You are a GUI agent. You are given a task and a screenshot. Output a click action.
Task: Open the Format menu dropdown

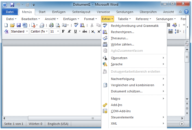pyautogui.click(x=90, y=19)
